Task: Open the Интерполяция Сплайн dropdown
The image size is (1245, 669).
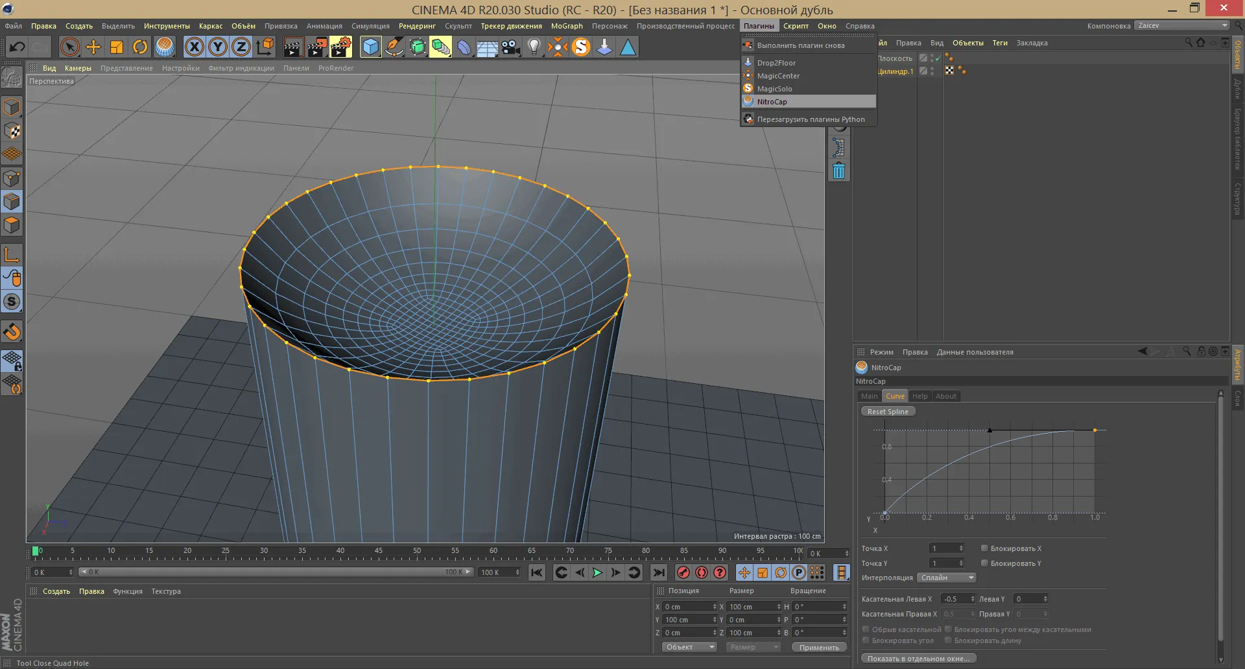Action: click(947, 578)
